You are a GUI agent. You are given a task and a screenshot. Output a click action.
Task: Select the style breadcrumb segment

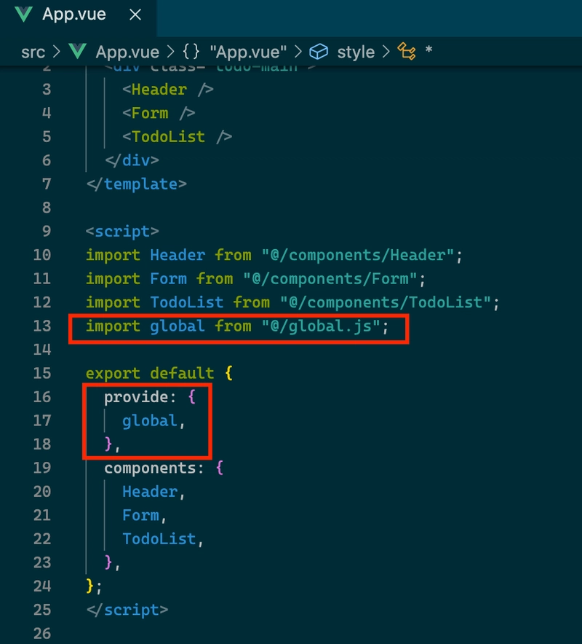tap(356, 52)
